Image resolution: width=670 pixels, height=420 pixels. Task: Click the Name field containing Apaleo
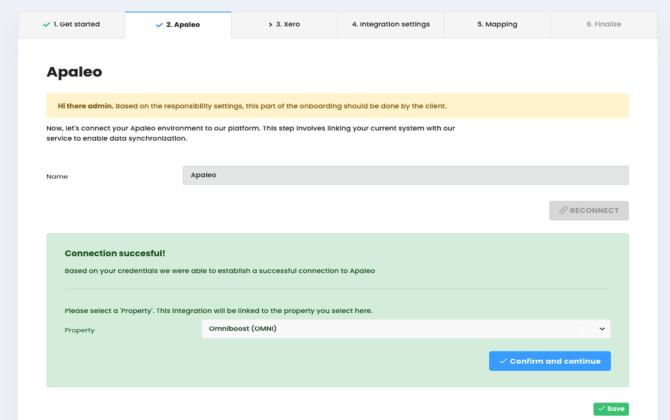coord(406,175)
